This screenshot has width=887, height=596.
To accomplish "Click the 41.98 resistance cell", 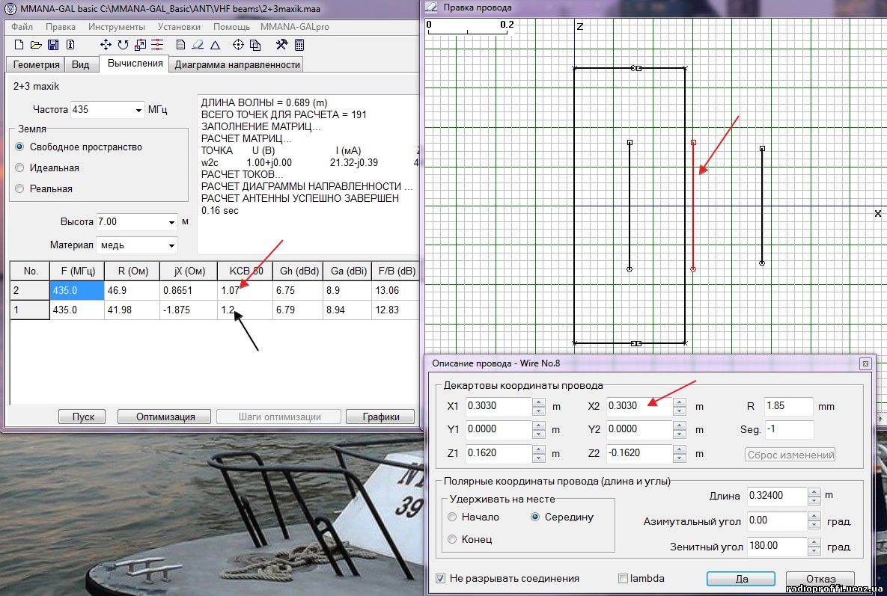I will [x=132, y=310].
